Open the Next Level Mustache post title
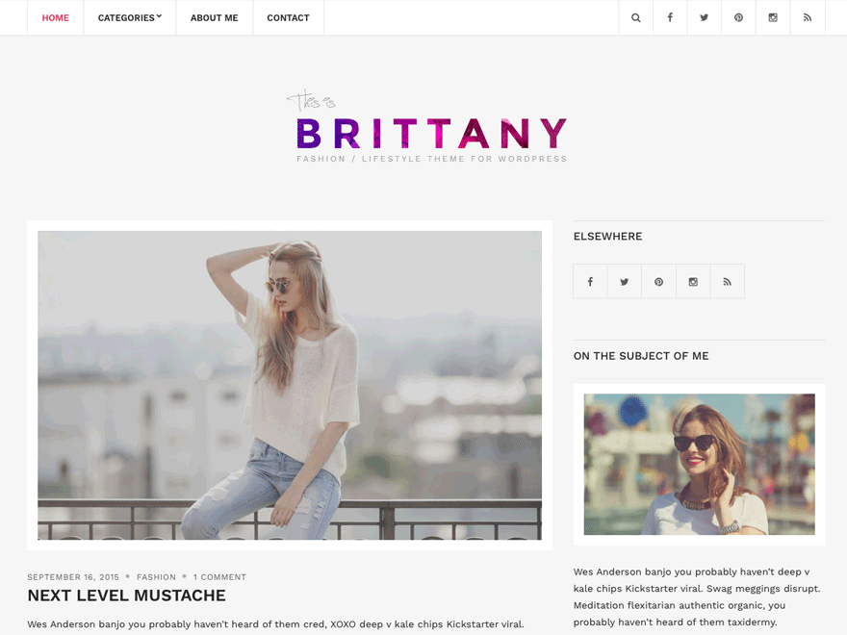The width and height of the screenshot is (847, 635). [x=127, y=595]
